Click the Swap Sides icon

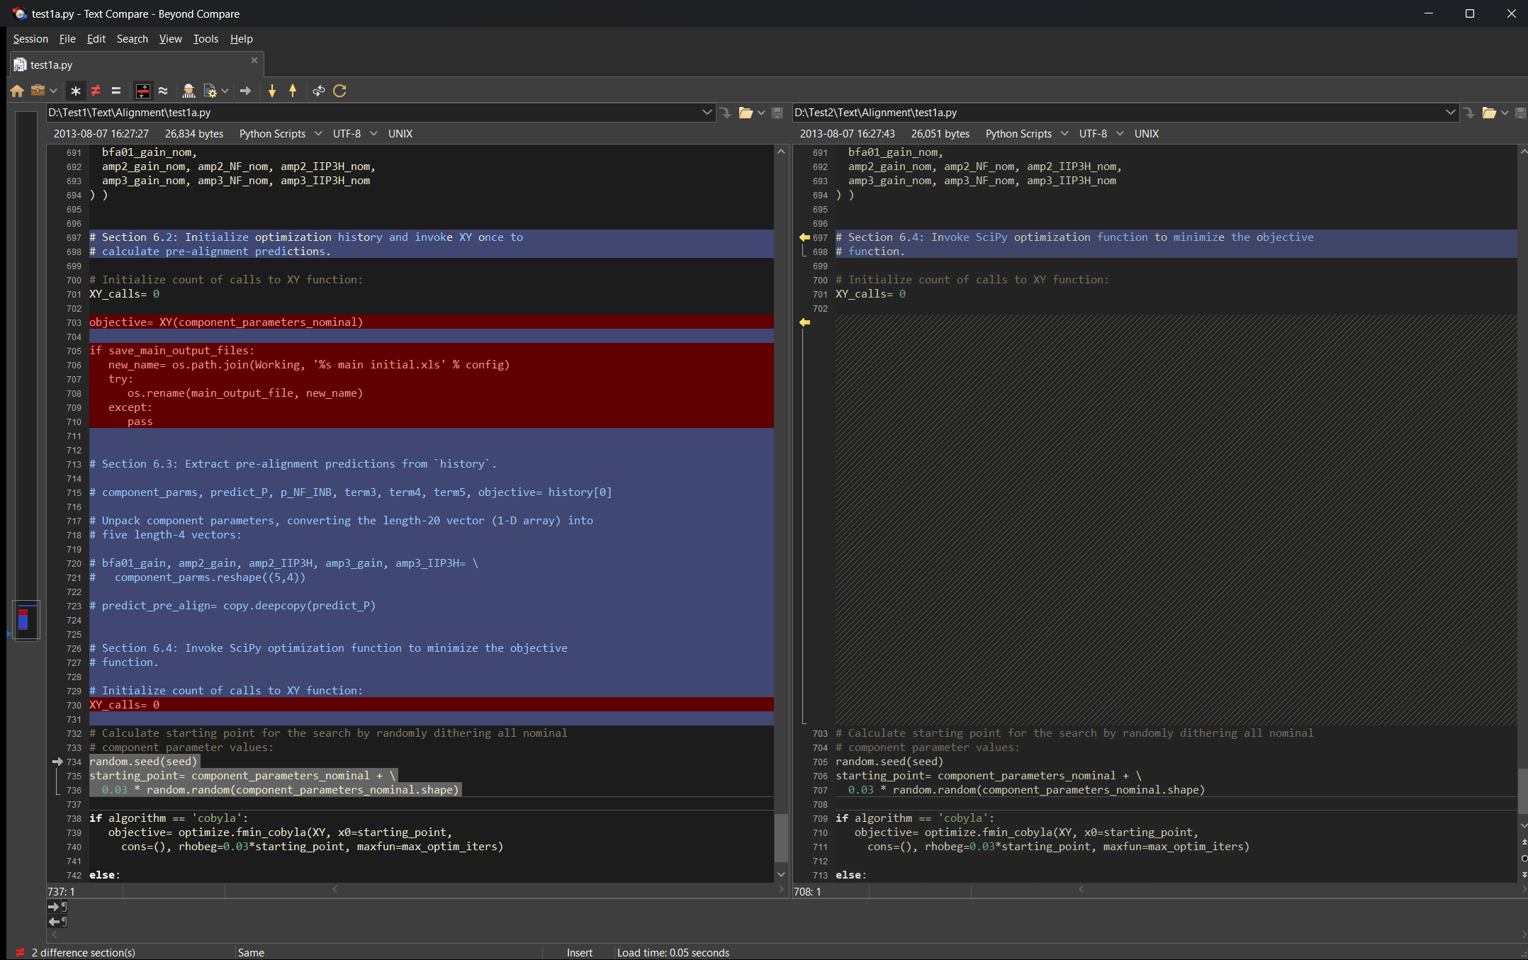click(x=319, y=91)
